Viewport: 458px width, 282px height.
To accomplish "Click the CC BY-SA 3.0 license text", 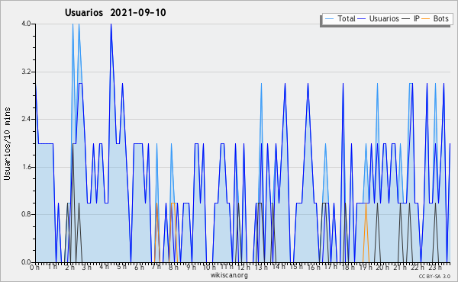I will [x=434, y=276].
